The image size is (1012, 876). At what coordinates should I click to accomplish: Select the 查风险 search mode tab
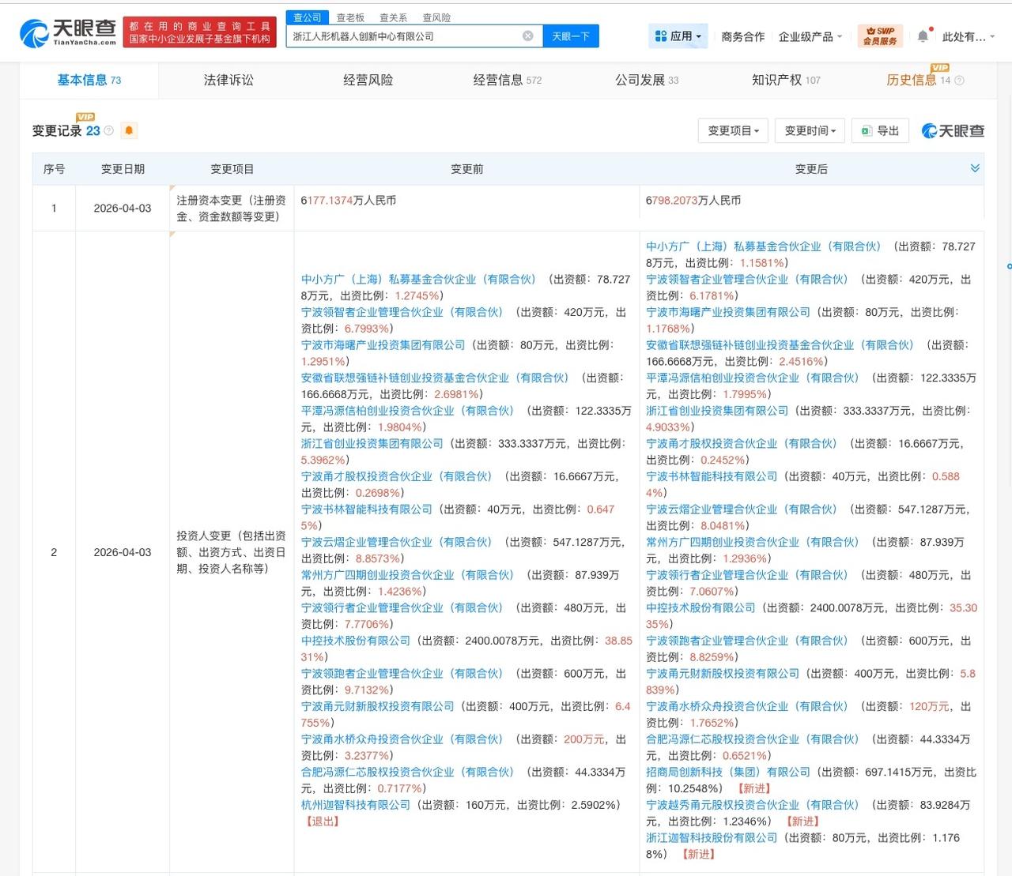[x=436, y=17]
